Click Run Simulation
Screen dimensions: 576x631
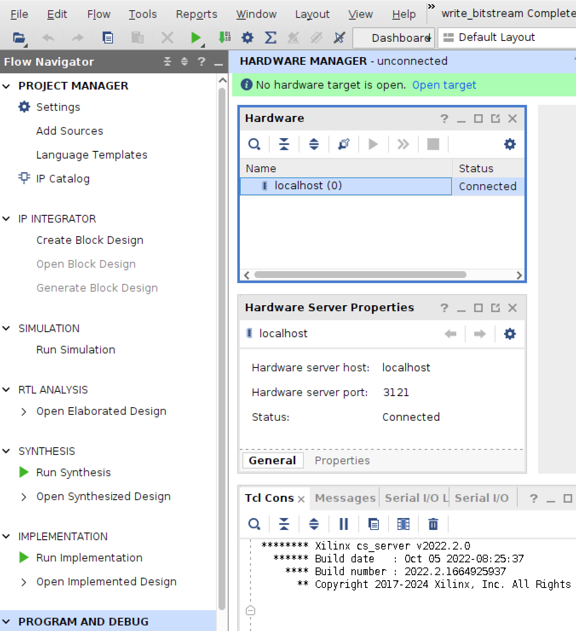(x=75, y=350)
